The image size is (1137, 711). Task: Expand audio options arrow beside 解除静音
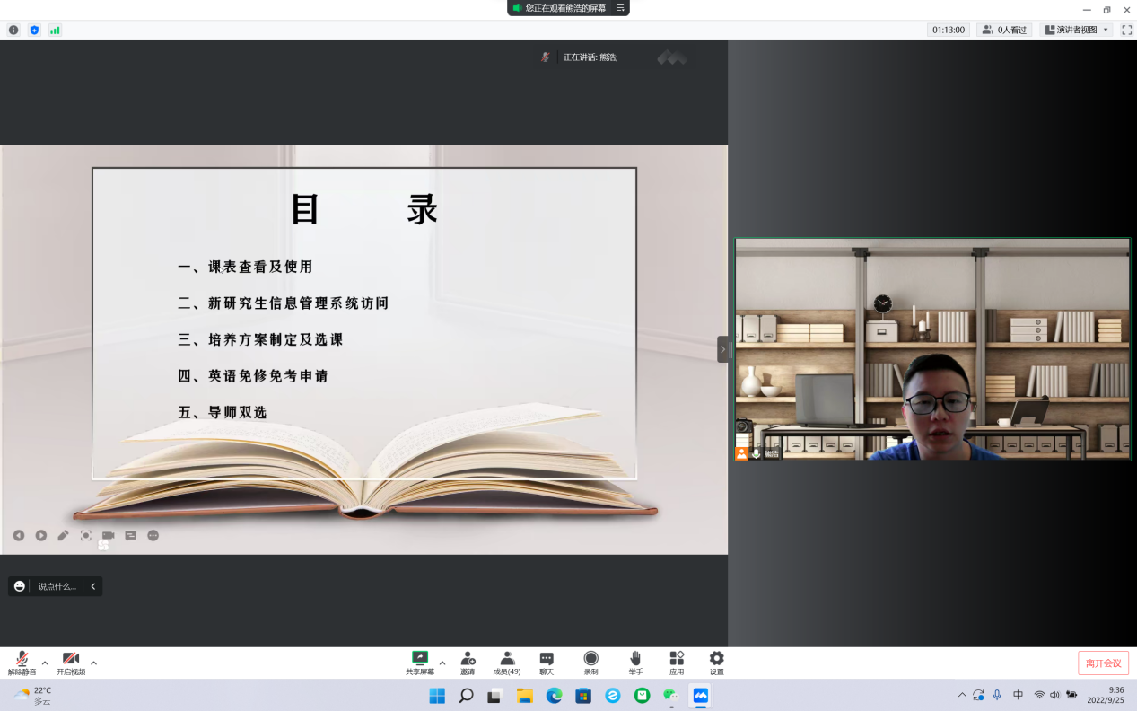[x=45, y=663]
